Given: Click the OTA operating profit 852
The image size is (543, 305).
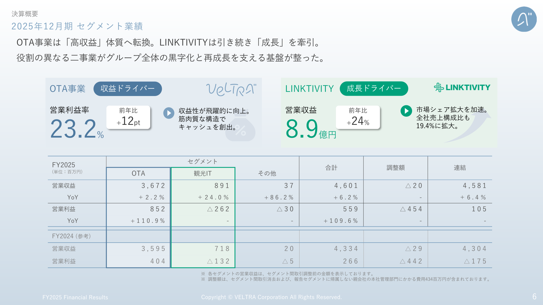Looking at the screenshot, I should coord(158,209).
